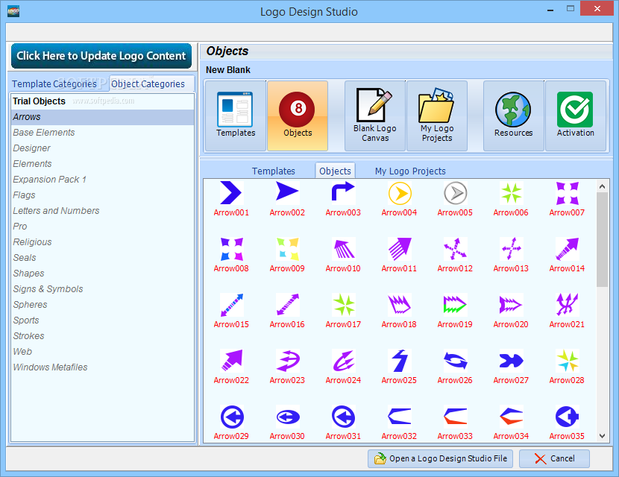Viewport: 619px width, 477px height.
Task: Click the Cancel button
Action: 554,458
